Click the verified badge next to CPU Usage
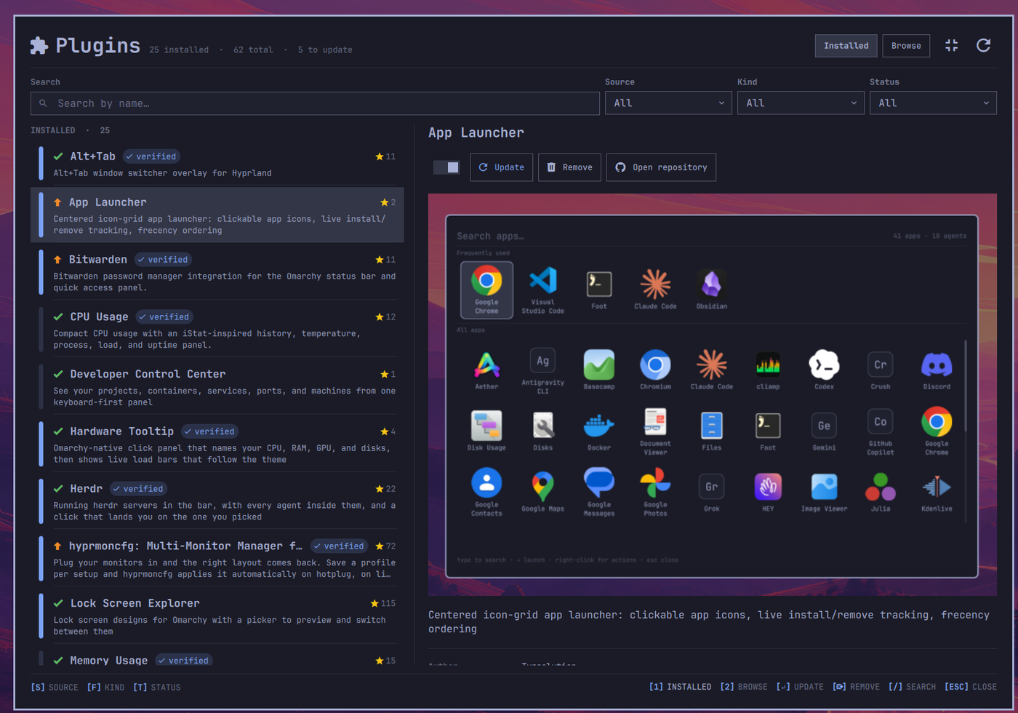 click(164, 317)
